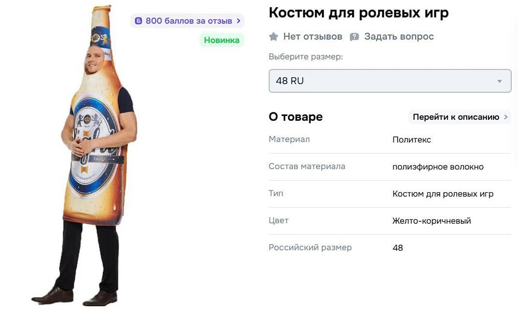Click the О товаре section heading
The height and width of the screenshot is (314, 519).
(x=295, y=117)
